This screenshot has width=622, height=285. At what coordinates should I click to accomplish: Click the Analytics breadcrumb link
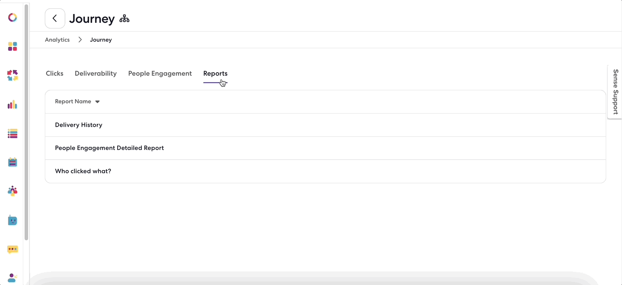pyautogui.click(x=57, y=40)
